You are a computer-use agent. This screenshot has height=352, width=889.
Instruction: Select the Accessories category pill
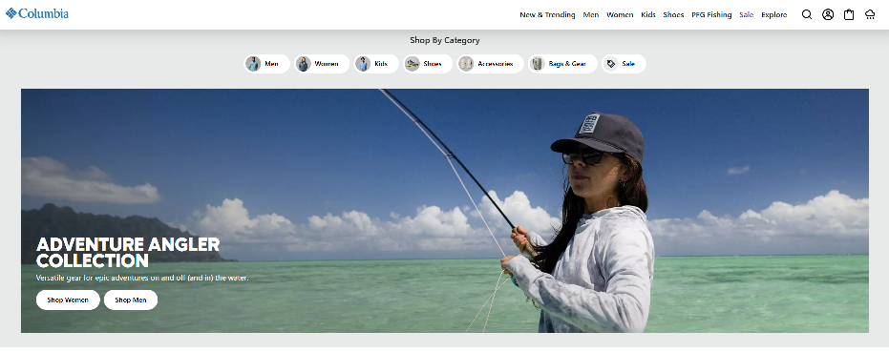491,64
